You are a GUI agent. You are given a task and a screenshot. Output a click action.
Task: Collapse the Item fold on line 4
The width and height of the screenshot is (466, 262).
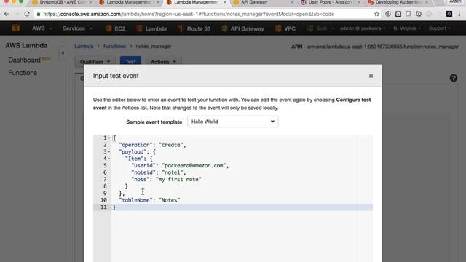point(108,159)
